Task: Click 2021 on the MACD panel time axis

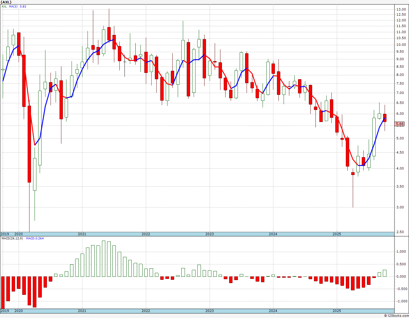Action: pos(82,311)
